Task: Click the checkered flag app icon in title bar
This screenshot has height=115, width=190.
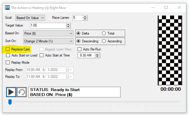Action: coord(7,7)
